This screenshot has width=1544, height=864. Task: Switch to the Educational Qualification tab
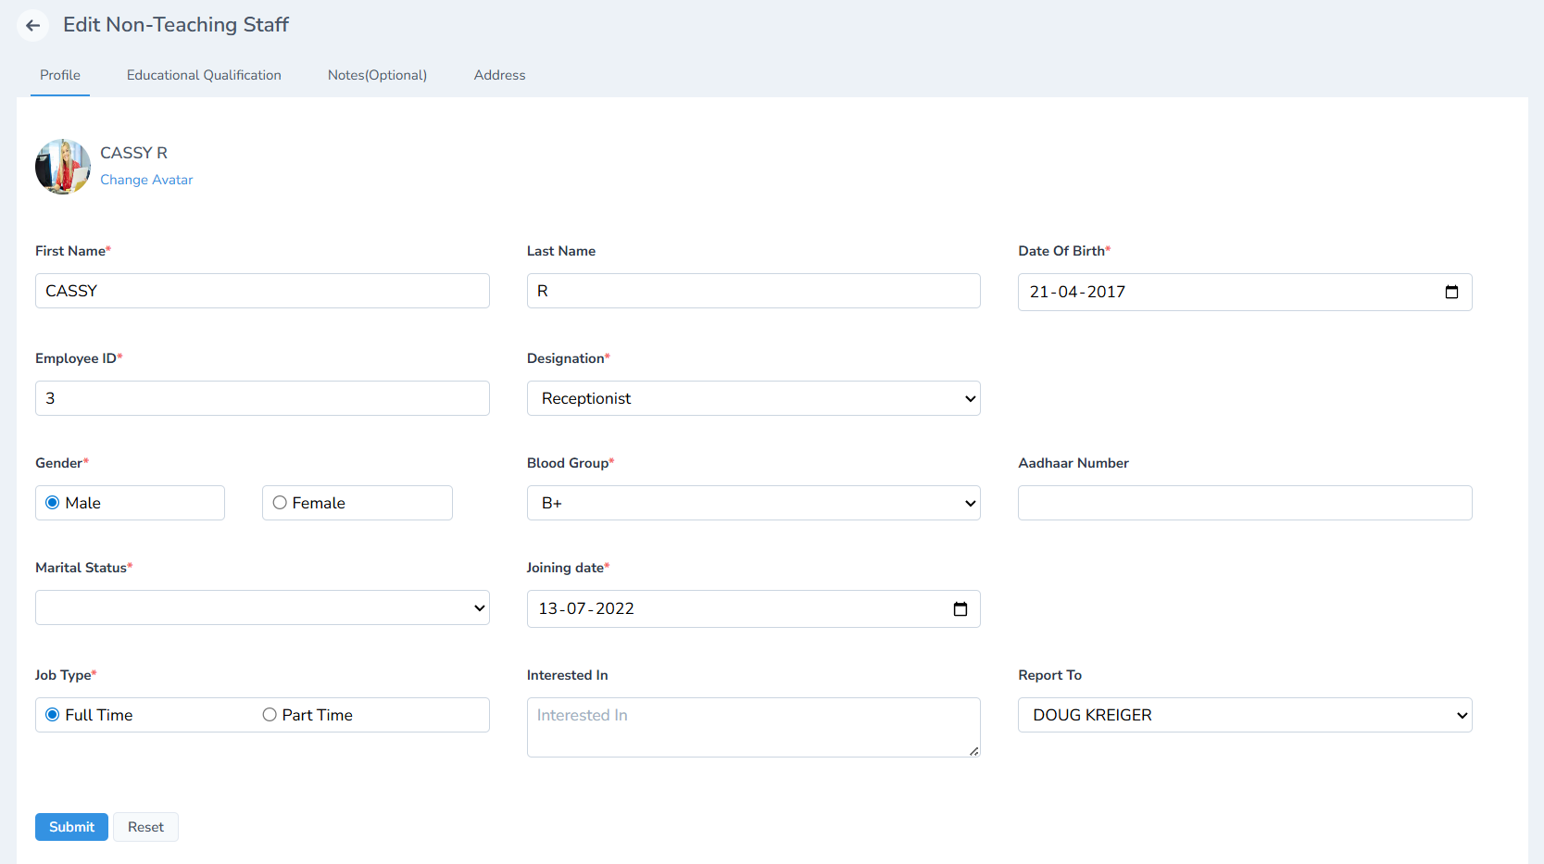[x=204, y=75]
